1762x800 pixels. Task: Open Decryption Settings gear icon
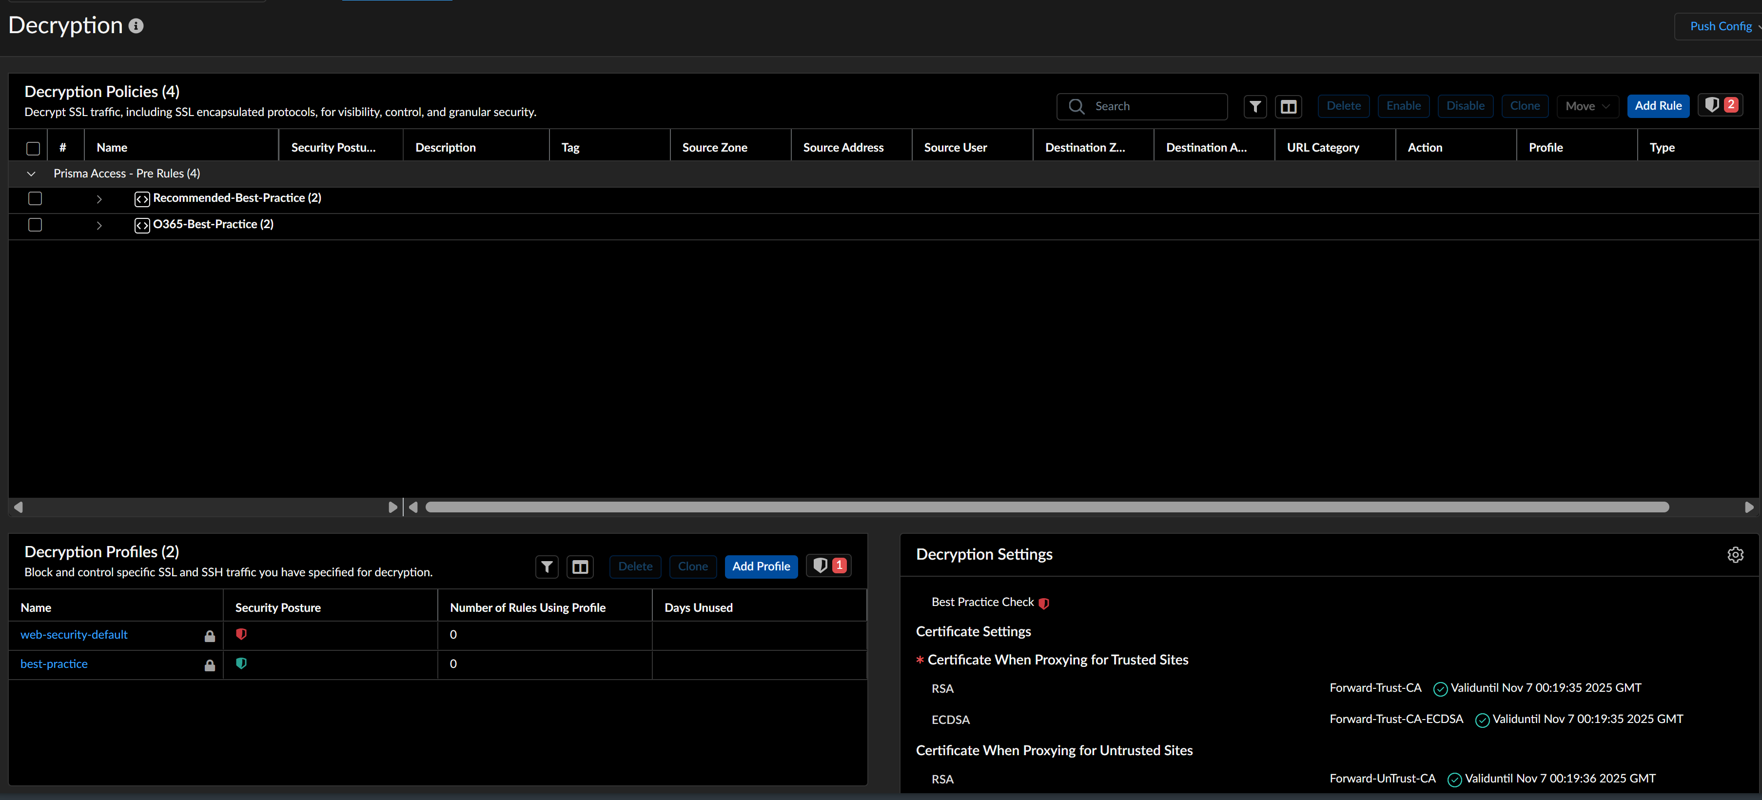pos(1735,554)
